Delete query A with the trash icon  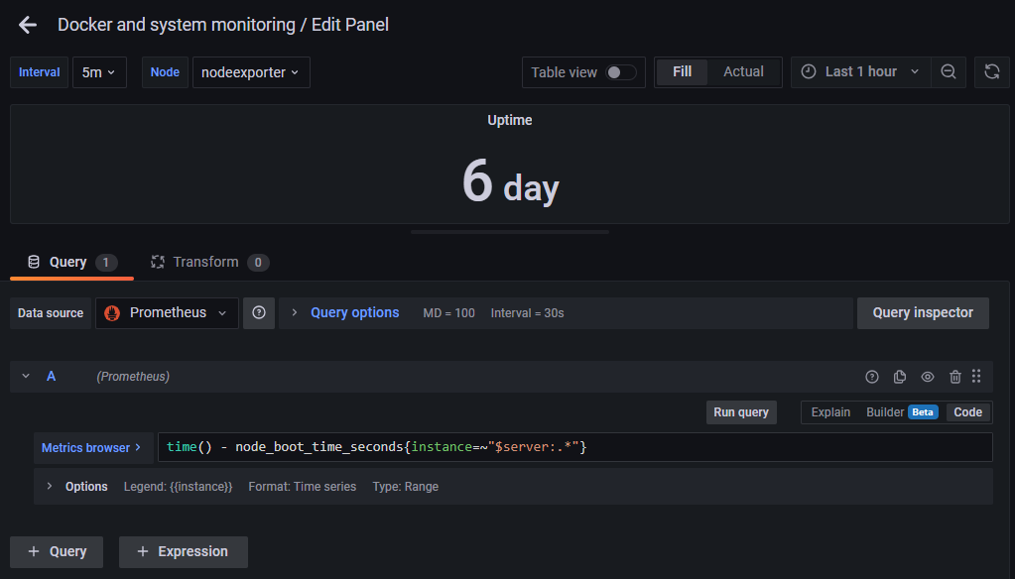[954, 377]
